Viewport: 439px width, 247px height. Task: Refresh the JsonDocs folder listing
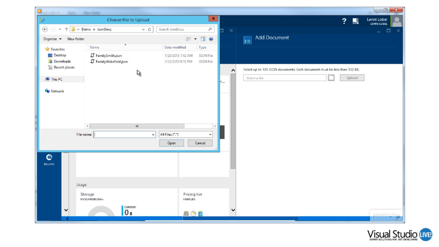150,29
